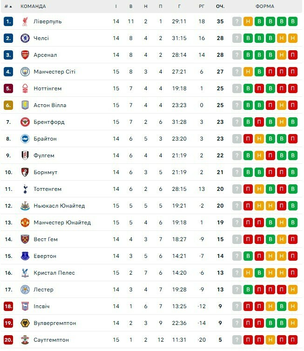Click the gold position 6 badge for Астон Вілла

[8, 105]
